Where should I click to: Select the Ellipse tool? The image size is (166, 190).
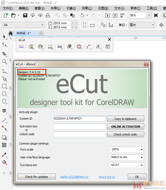(x=4, y=94)
